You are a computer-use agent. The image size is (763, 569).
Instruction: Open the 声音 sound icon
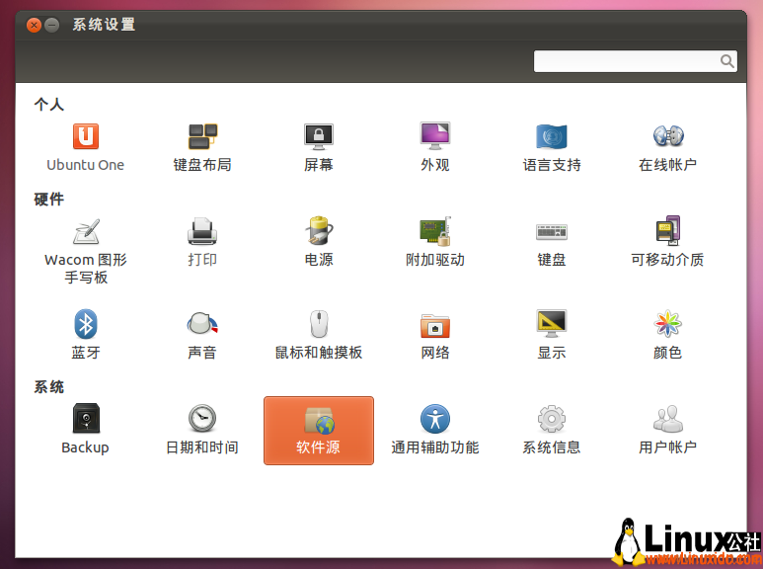coord(202,323)
